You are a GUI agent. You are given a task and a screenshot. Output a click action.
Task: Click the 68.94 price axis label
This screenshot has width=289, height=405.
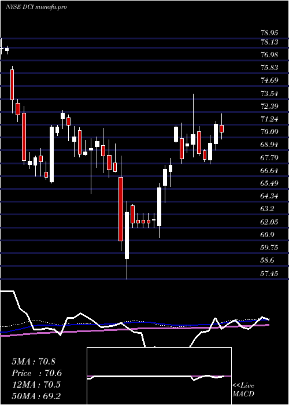pyautogui.click(x=269, y=145)
